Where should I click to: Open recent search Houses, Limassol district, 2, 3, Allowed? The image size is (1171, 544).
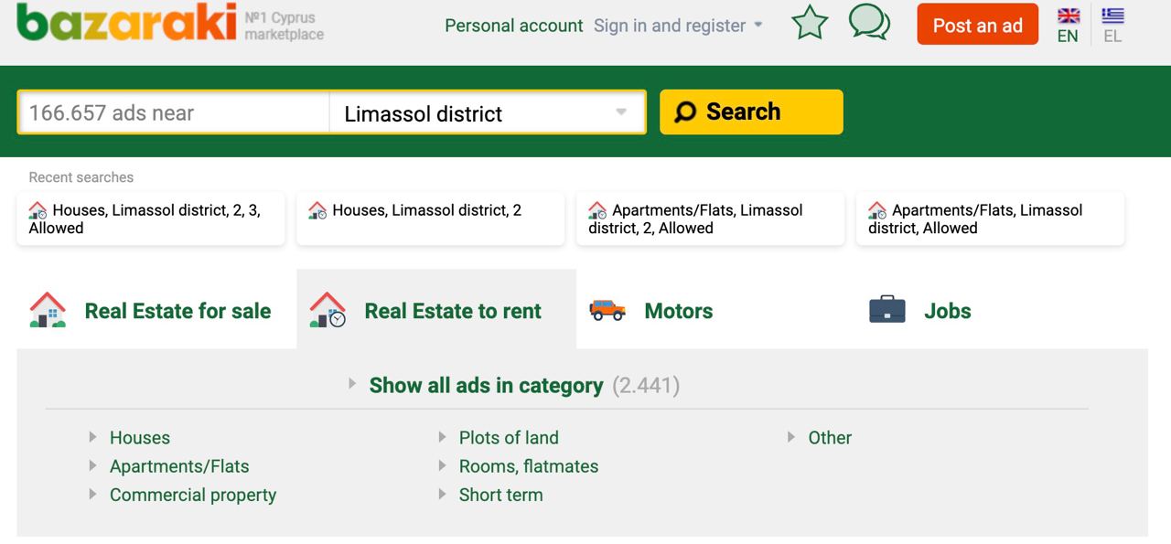tap(150, 219)
